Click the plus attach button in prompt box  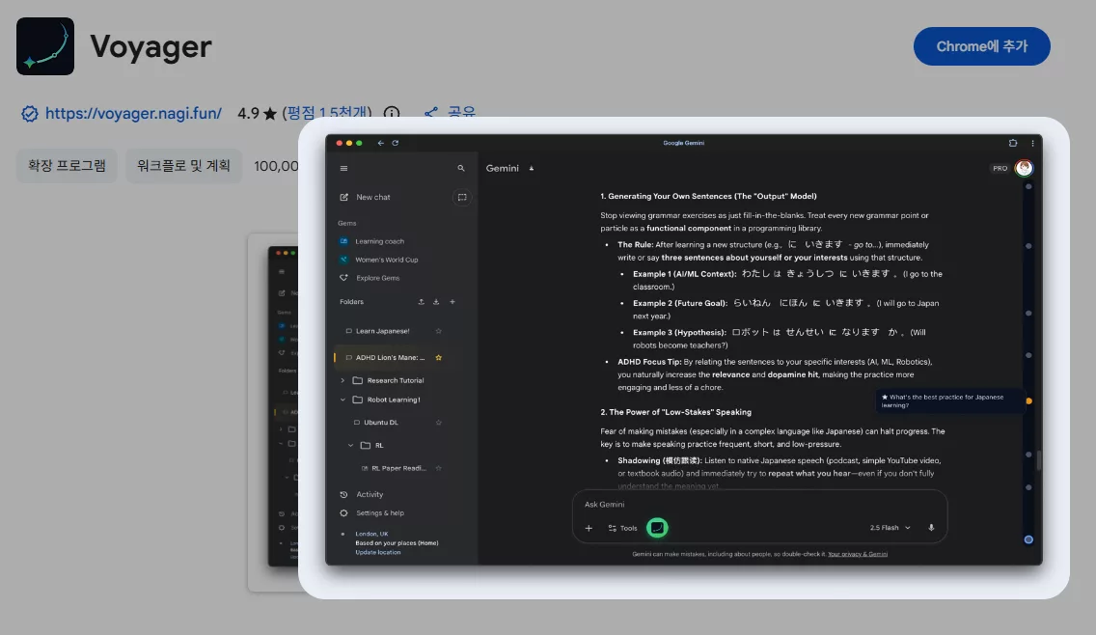click(x=589, y=528)
